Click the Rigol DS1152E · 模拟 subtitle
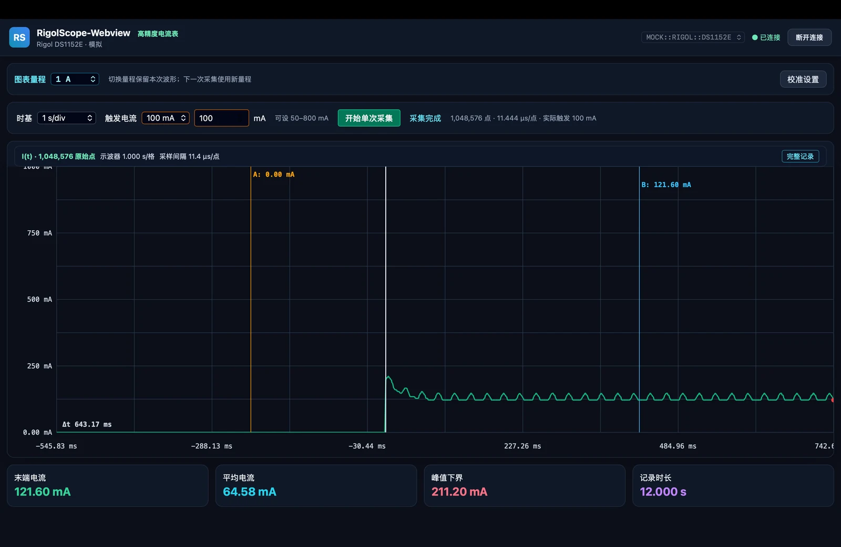This screenshot has height=547, width=841. (69, 45)
